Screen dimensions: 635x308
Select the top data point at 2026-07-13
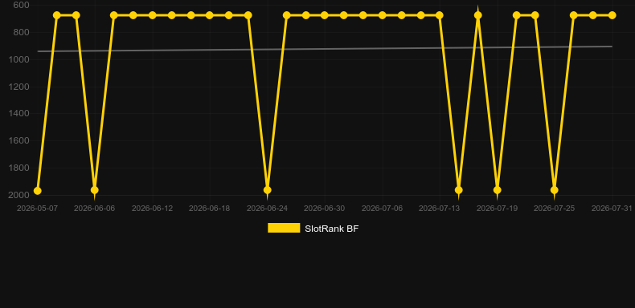pyautogui.click(x=440, y=15)
